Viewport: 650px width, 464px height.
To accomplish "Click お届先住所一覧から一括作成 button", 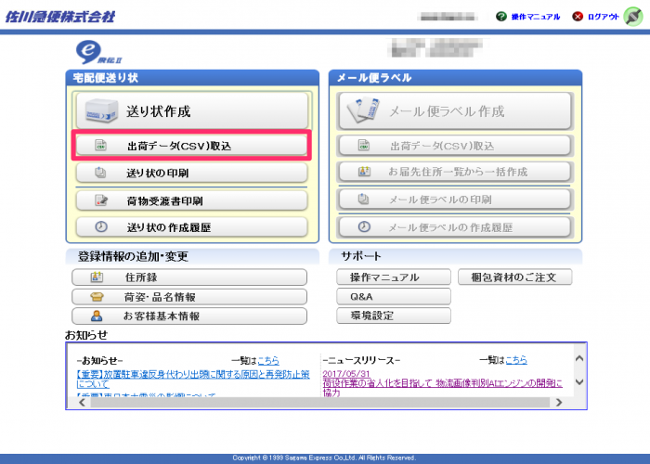I will 455,172.
